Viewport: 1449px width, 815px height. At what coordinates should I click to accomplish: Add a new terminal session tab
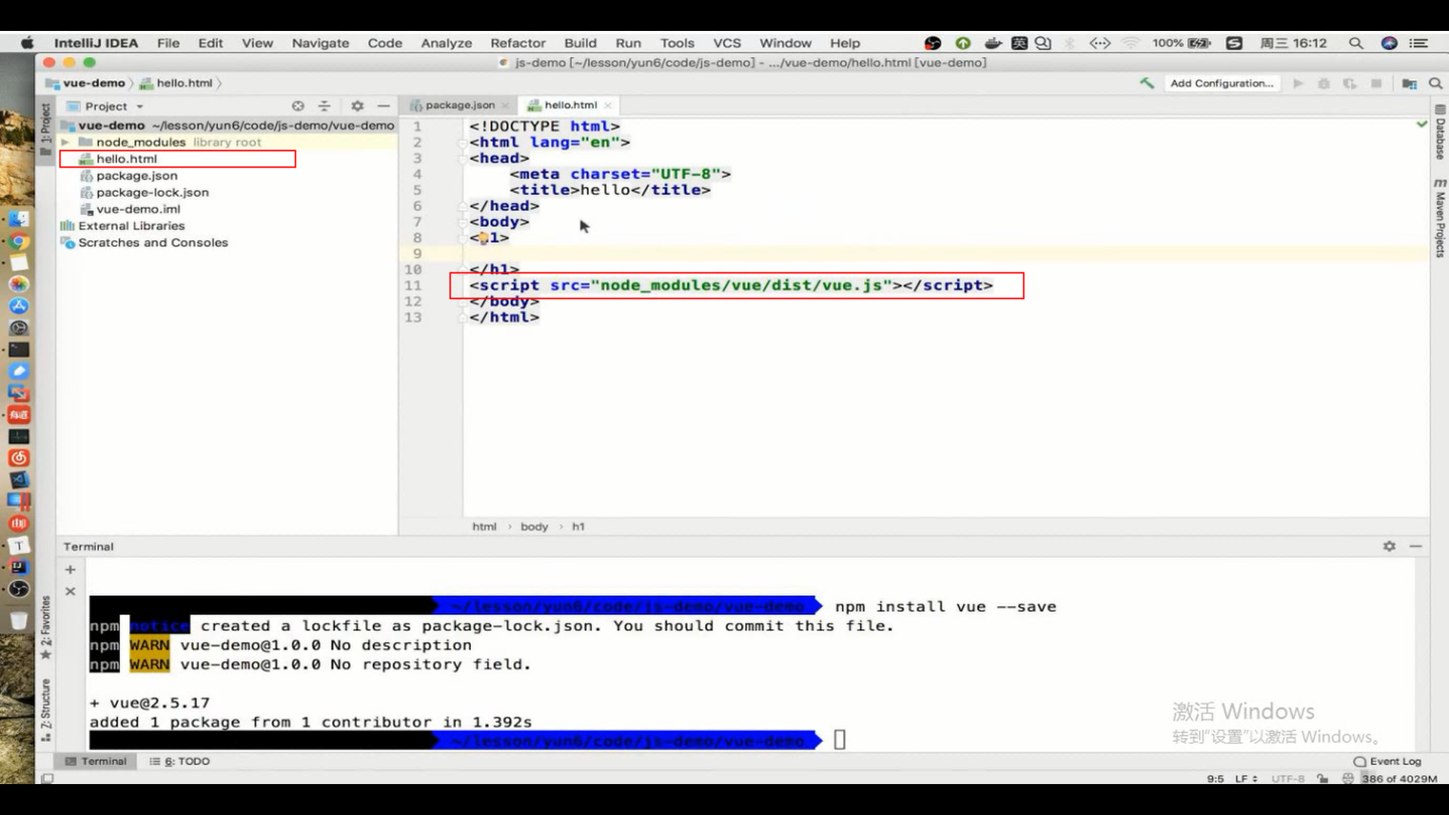point(70,570)
